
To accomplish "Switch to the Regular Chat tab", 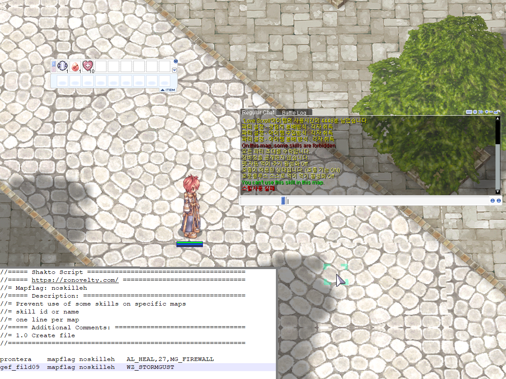I will [x=258, y=113].
